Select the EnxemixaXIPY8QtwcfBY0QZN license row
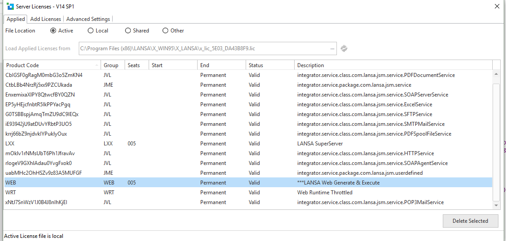Image resolution: width=506 pixels, height=241 pixels. [x=248, y=95]
